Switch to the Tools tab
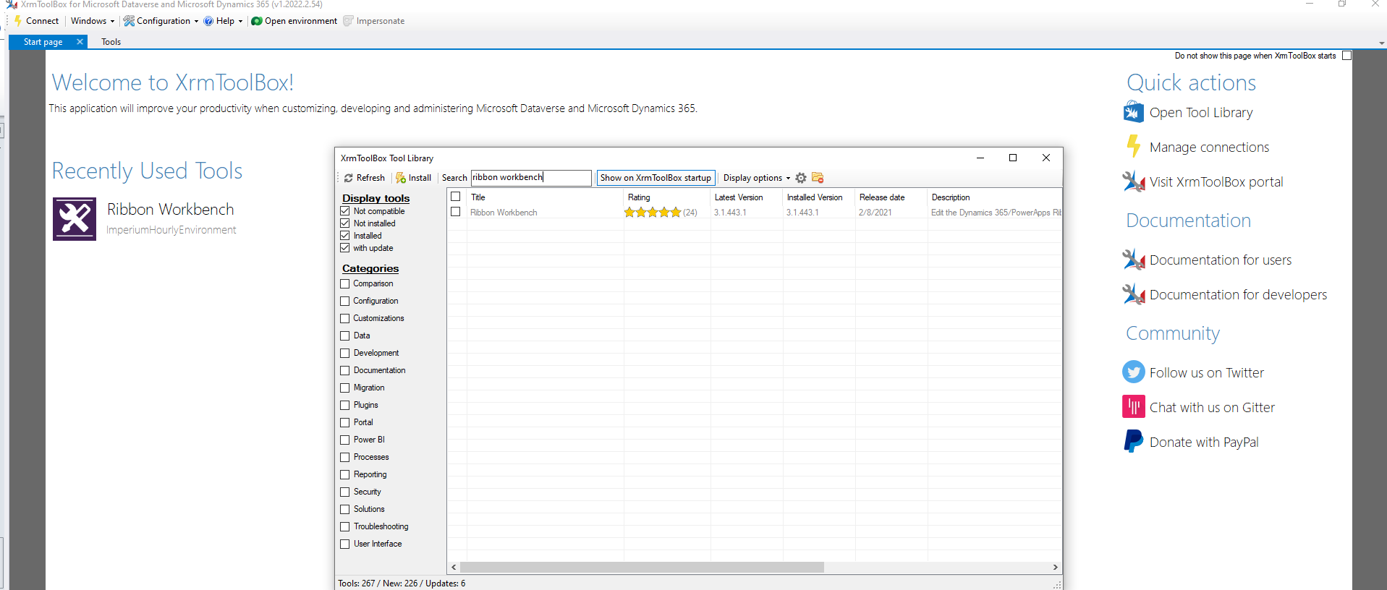The height and width of the screenshot is (590, 1387). (111, 42)
